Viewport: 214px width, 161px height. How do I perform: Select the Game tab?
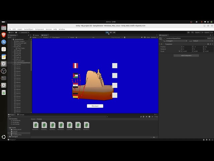coord(44,35)
